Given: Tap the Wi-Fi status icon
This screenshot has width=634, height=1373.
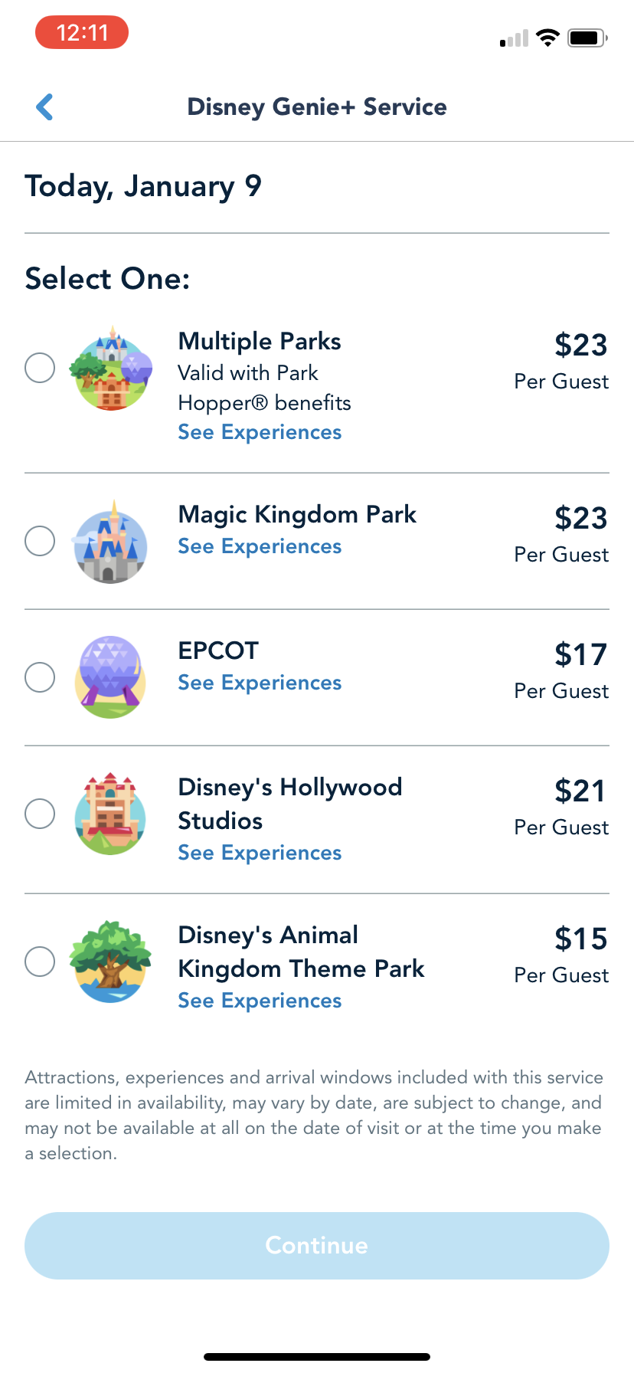Looking at the screenshot, I should pyautogui.click(x=547, y=38).
